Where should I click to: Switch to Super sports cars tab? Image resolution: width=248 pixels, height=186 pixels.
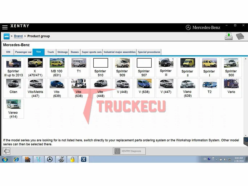91,52
